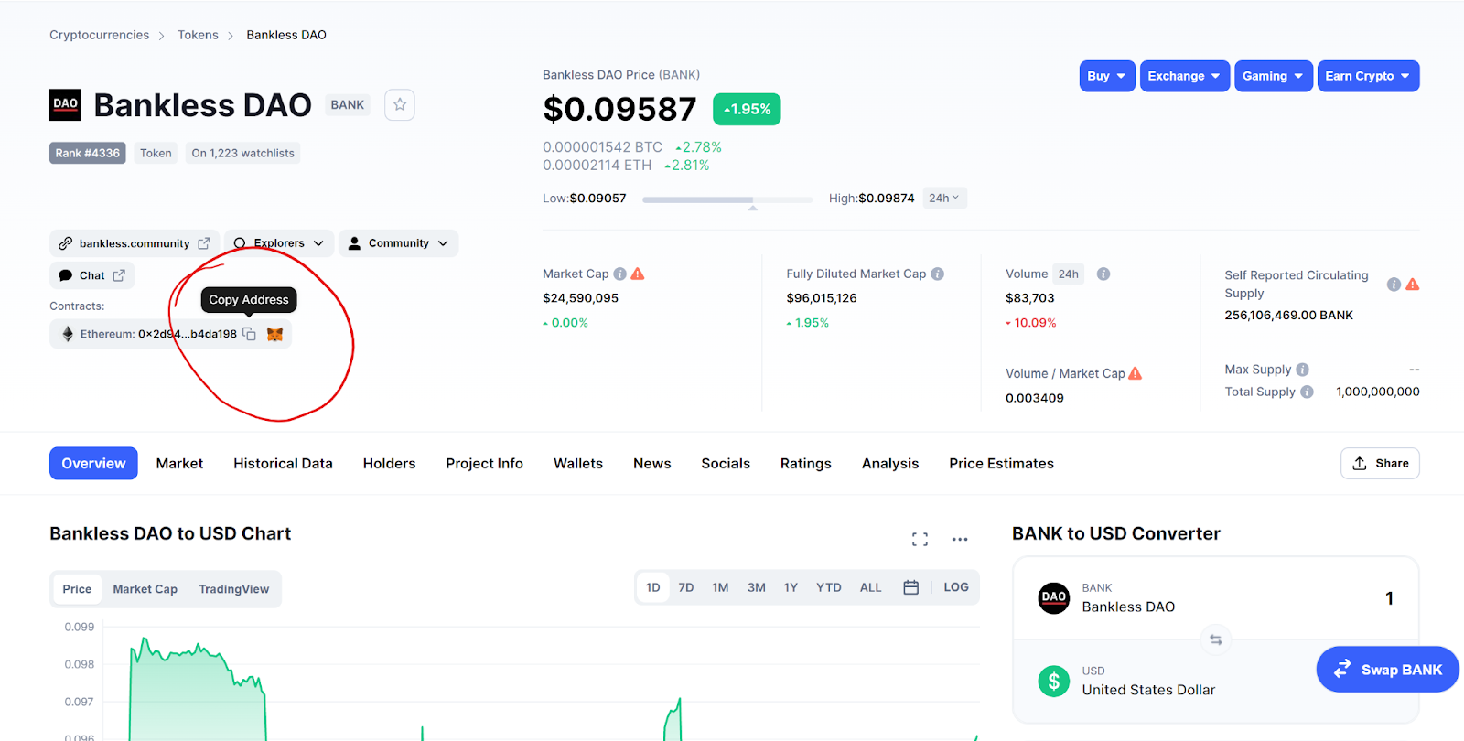Viewport: 1464px width, 741px height.
Task: Open chart more options ellipsis
Action: click(960, 539)
